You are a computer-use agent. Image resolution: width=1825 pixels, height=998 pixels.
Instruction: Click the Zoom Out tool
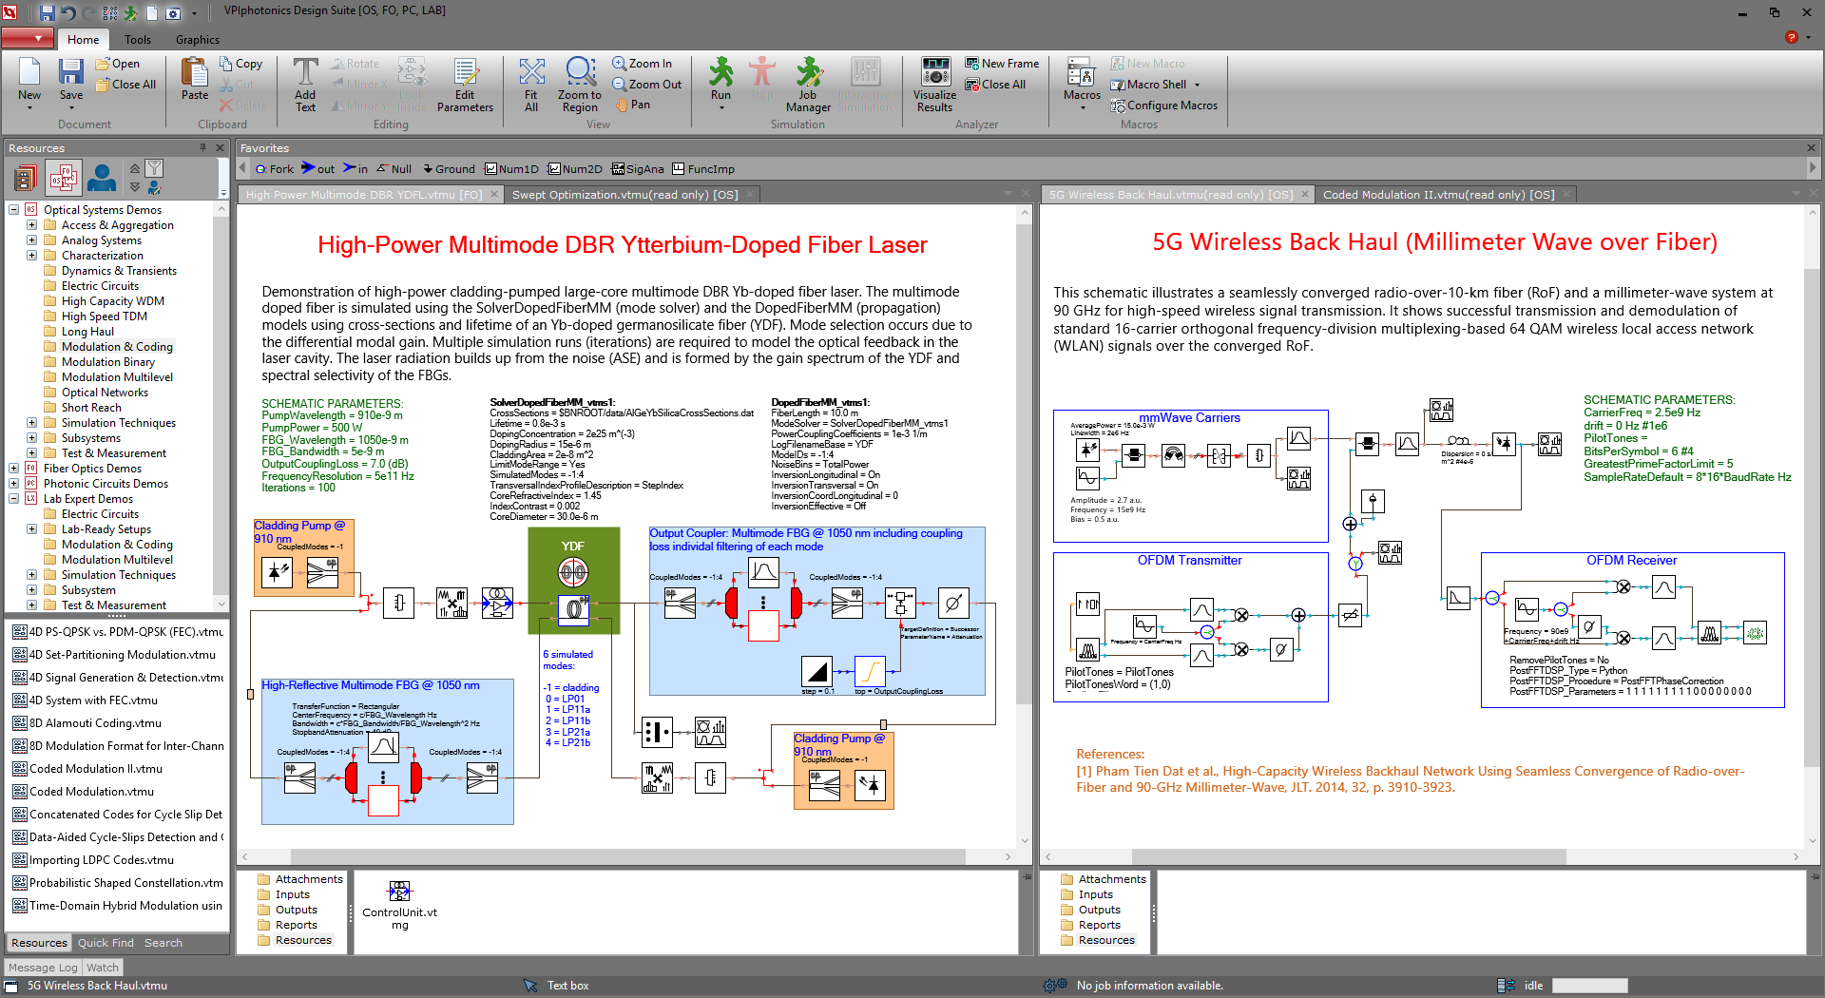(x=647, y=85)
